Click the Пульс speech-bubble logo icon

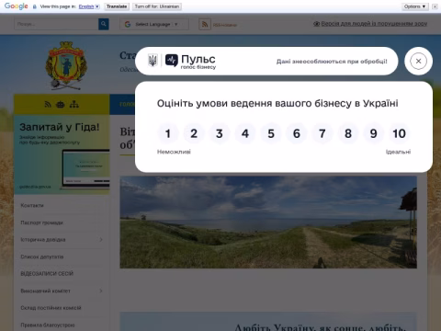172,61
